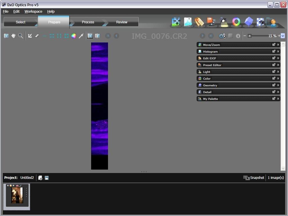Expand the Preset Editor palette

238,65
